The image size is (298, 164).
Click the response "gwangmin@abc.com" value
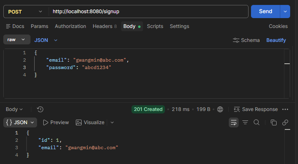92,148
